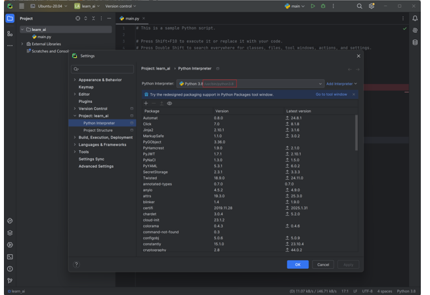The image size is (430, 295).
Task: Open the Project tool window folder icon
Action: [x=10, y=18]
